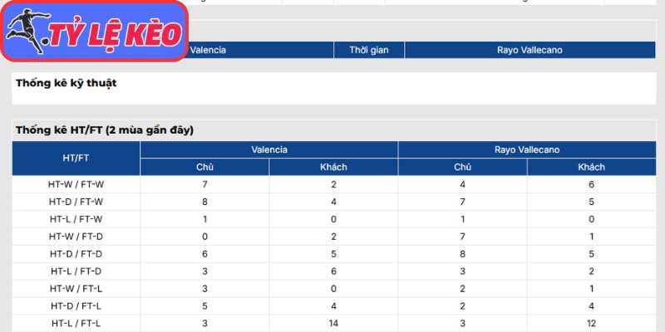Select the HT/FT column header
Image resolution: width=665 pixels, height=332 pixels.
tap(76, 158)
